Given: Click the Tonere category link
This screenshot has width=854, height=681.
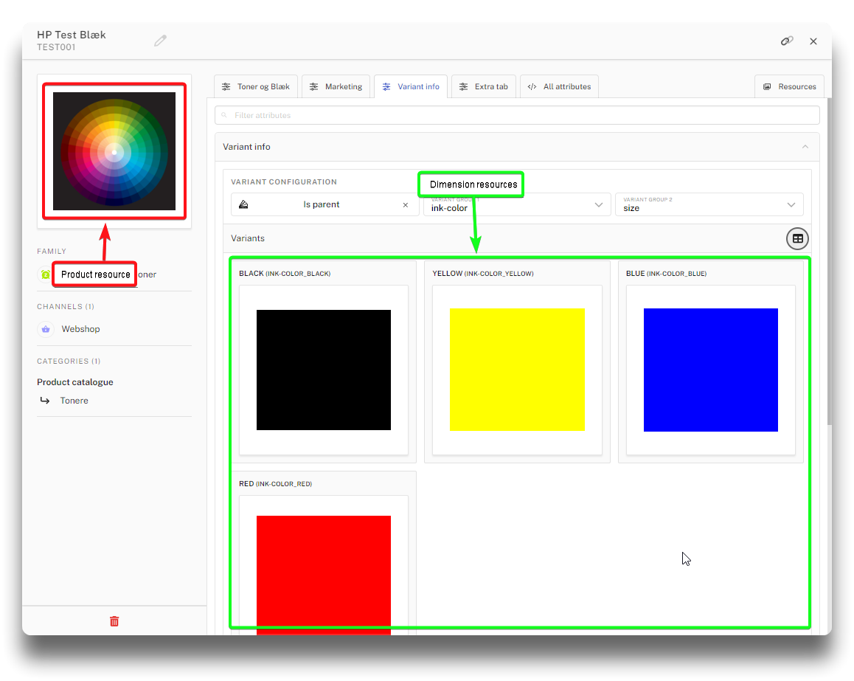Looking at the screenshot, I should [74, 401].
